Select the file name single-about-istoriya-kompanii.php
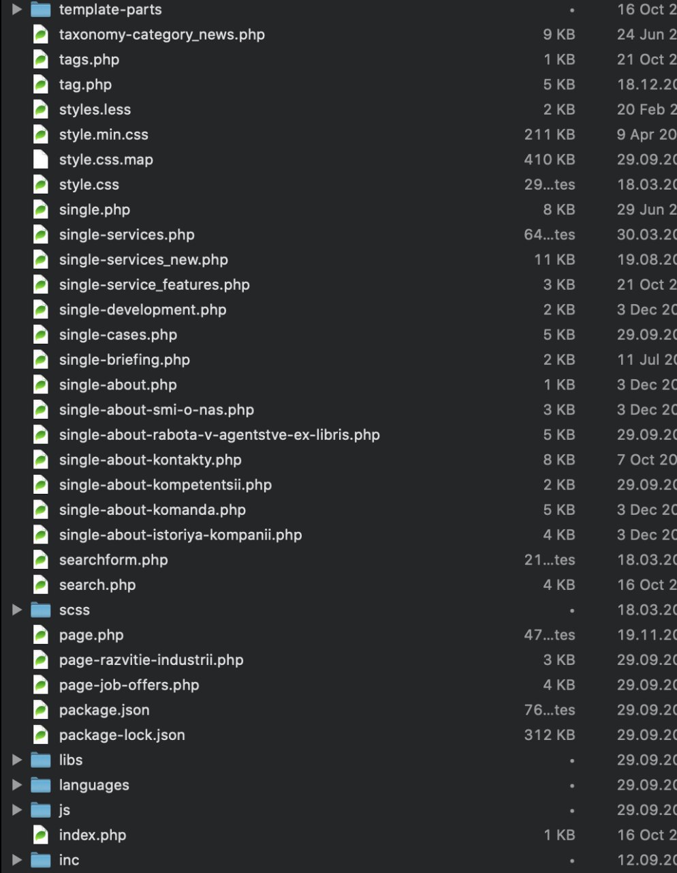This screenshot has height=873, width=677. pyautogui.click(x=180, y=535)
